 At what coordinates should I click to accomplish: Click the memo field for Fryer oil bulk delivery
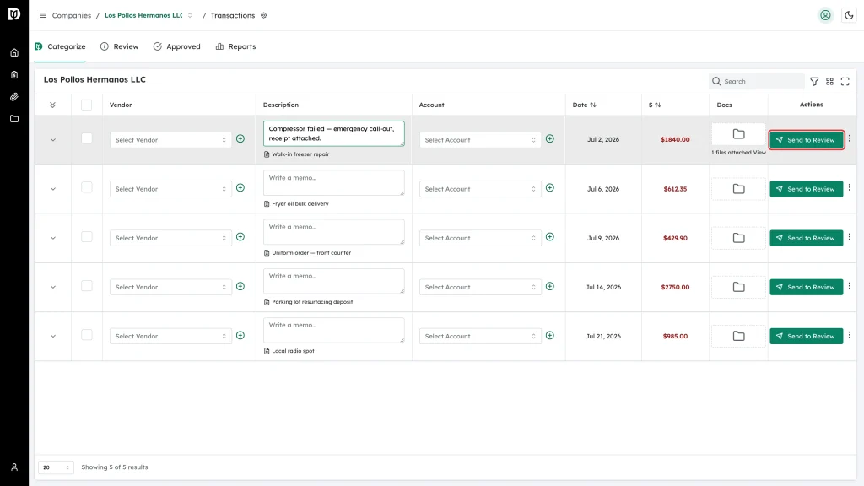[334, 182]
